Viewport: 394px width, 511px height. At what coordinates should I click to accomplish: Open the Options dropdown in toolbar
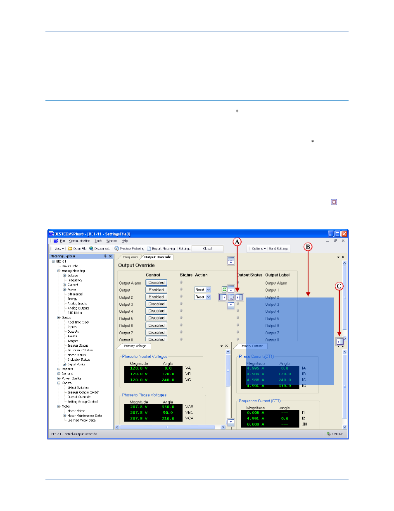259,249
